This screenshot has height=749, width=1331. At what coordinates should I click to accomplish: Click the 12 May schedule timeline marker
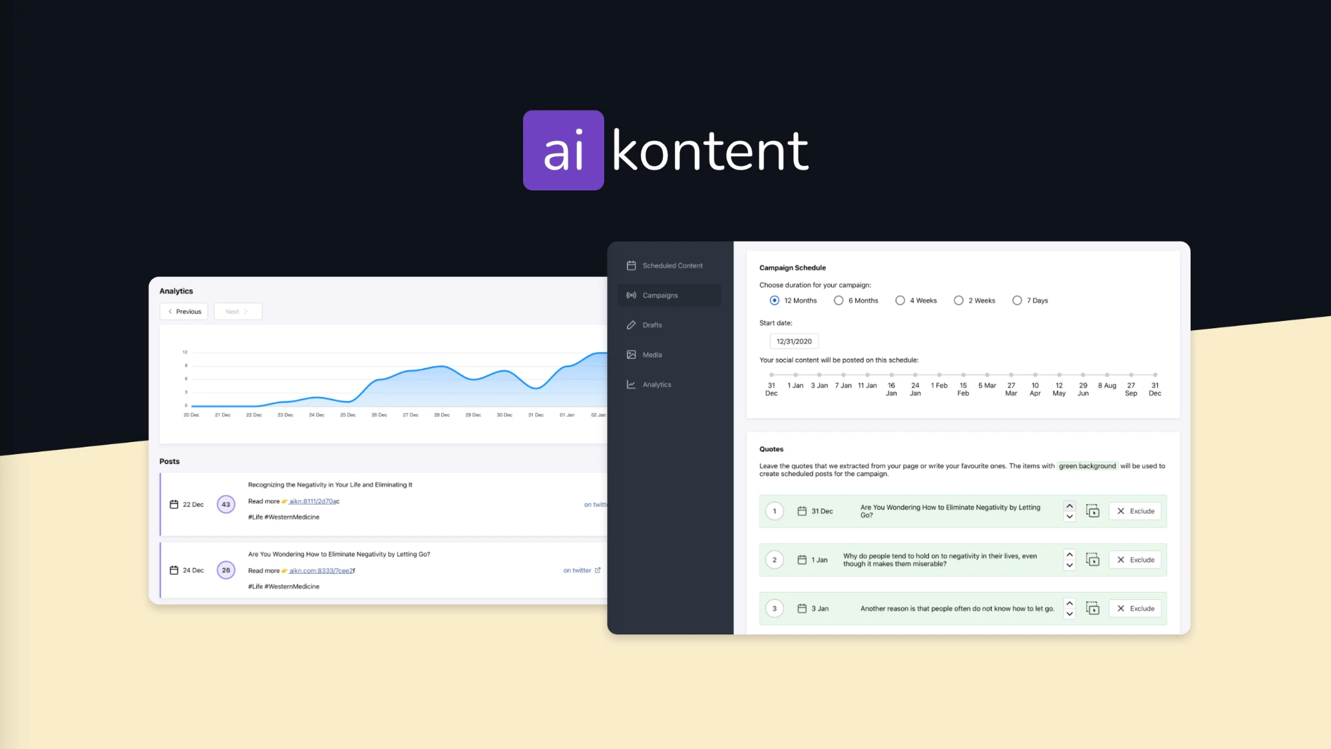tap(1059, 375)
